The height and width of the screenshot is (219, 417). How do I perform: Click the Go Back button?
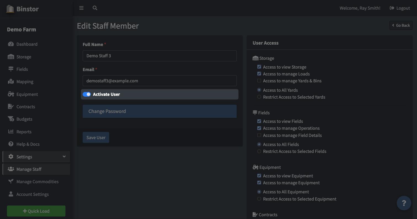tap(401, 25)
